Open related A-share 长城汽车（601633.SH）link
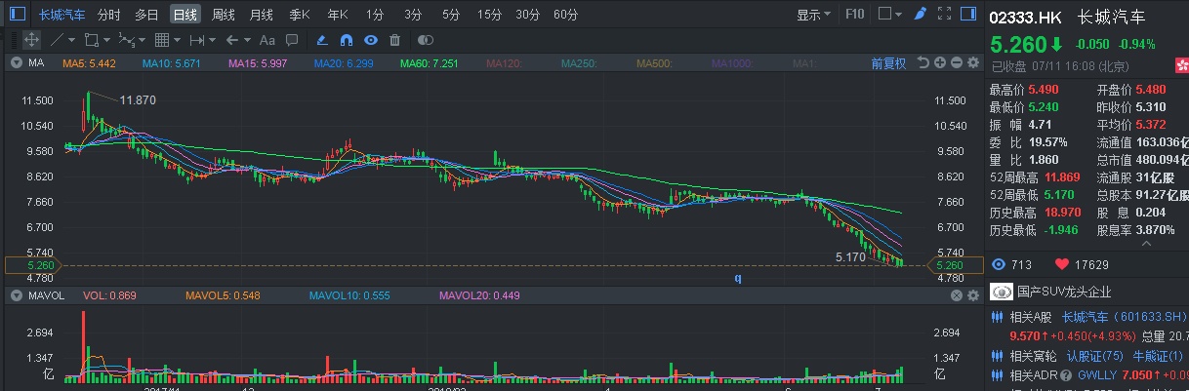 pyautogui.click(x=1125, y=316)
